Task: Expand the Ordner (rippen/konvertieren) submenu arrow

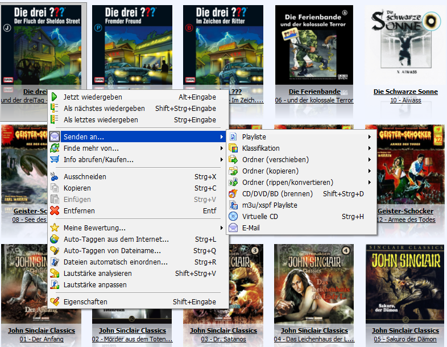Action: pos(370,182)
